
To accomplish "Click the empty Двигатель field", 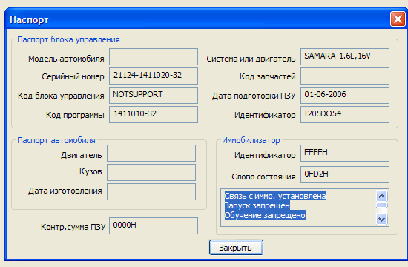I will coord(151,154).
